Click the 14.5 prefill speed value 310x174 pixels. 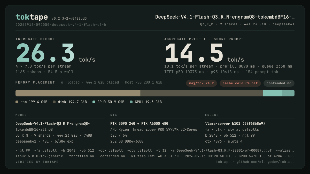point(194,53)
